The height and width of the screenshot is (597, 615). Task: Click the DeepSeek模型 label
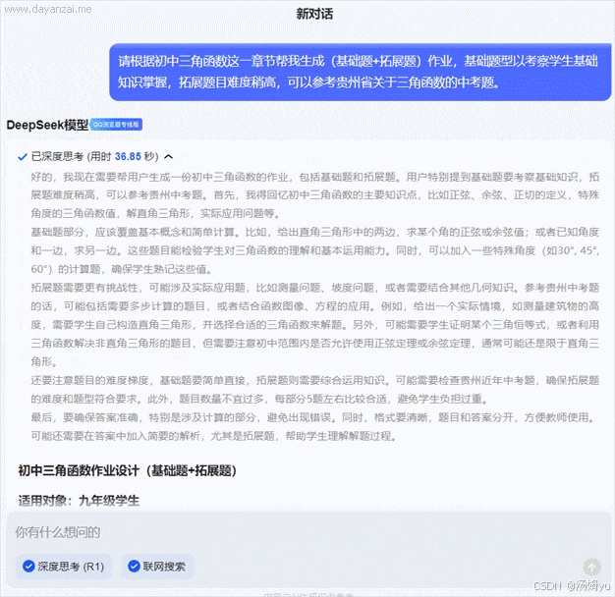pyautogui.click(x=47, y=125)
